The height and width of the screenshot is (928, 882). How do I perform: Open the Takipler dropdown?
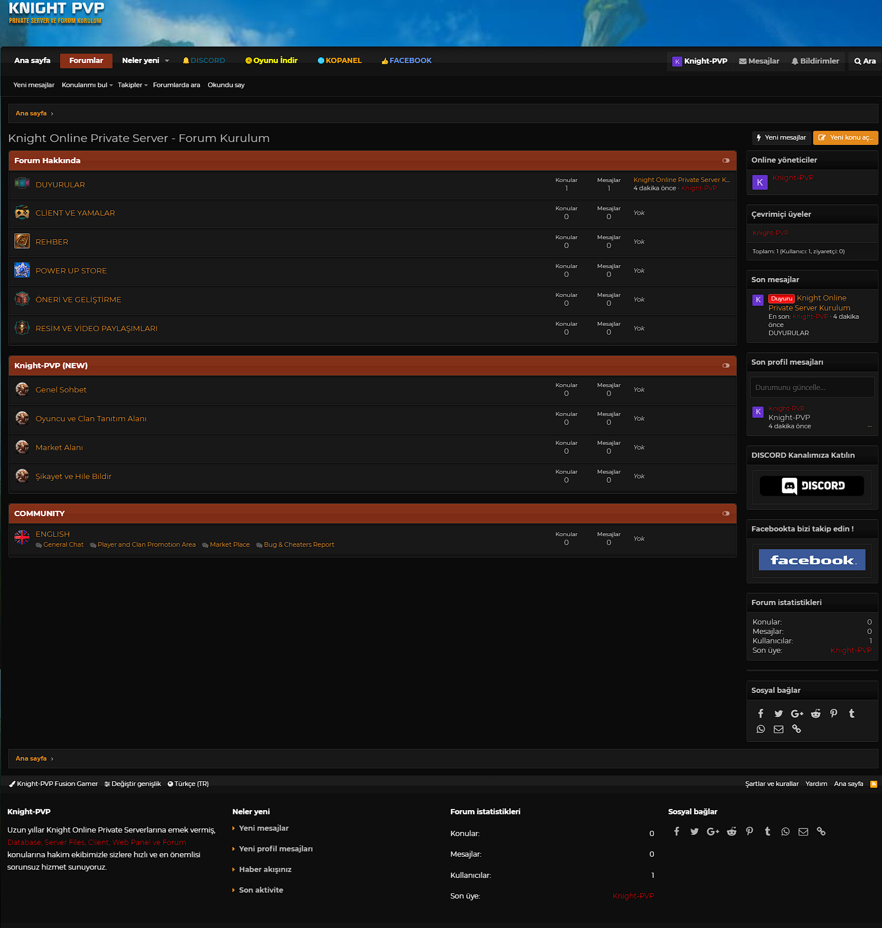click(x=133, y=85)
